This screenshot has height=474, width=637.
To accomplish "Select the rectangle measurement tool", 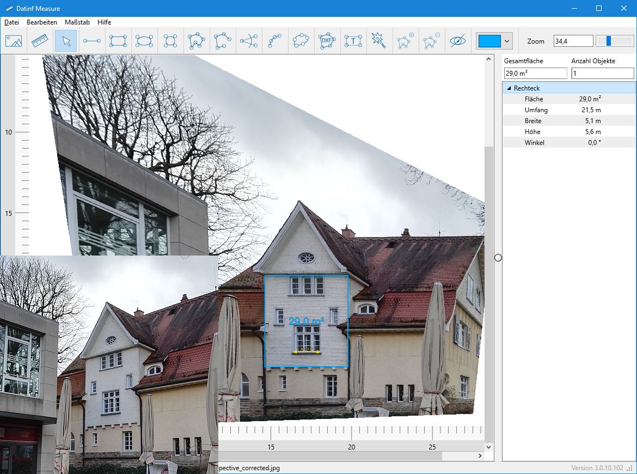I will click(118, 41).
